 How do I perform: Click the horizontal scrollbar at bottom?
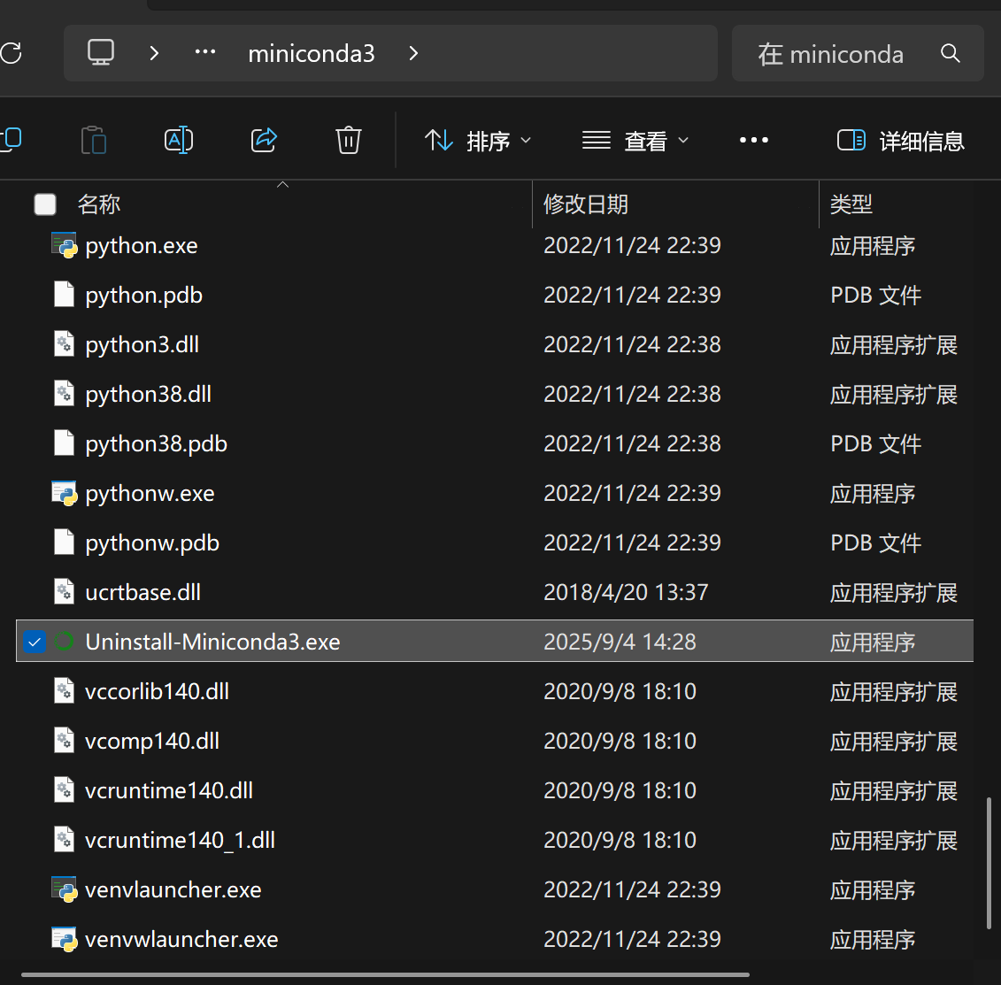pos(385,974)
